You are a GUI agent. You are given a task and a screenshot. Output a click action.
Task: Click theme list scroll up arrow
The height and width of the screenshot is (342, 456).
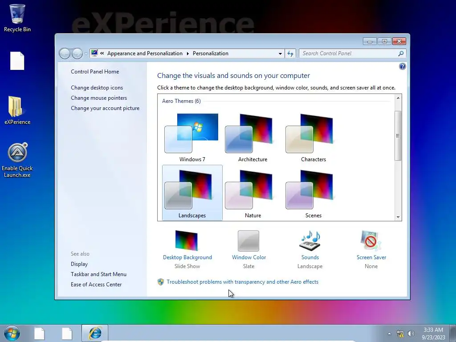point(398,98)
